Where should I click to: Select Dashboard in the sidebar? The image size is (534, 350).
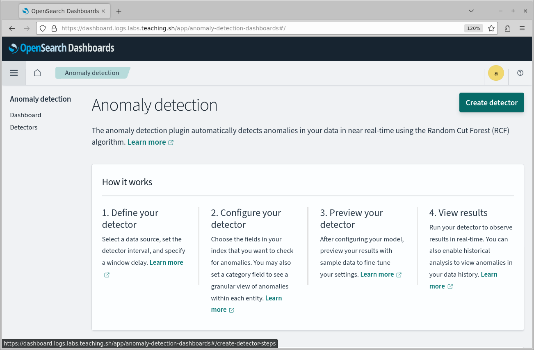[25, 115]
